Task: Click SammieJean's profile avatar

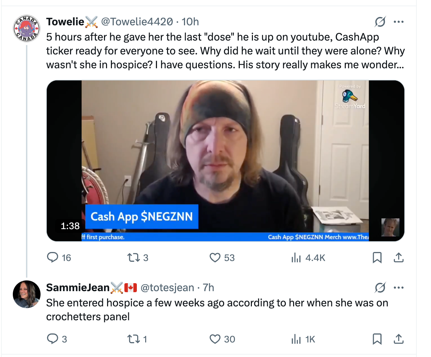Action: click(27, 294)
